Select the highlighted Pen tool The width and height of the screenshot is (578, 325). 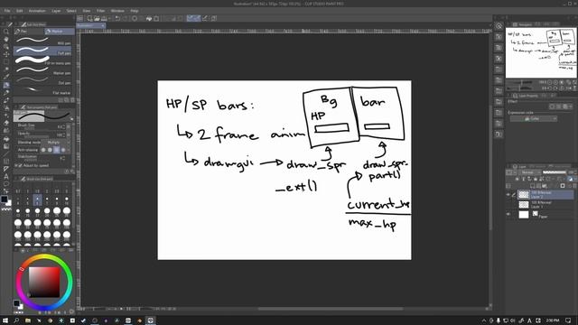[6, 85]
